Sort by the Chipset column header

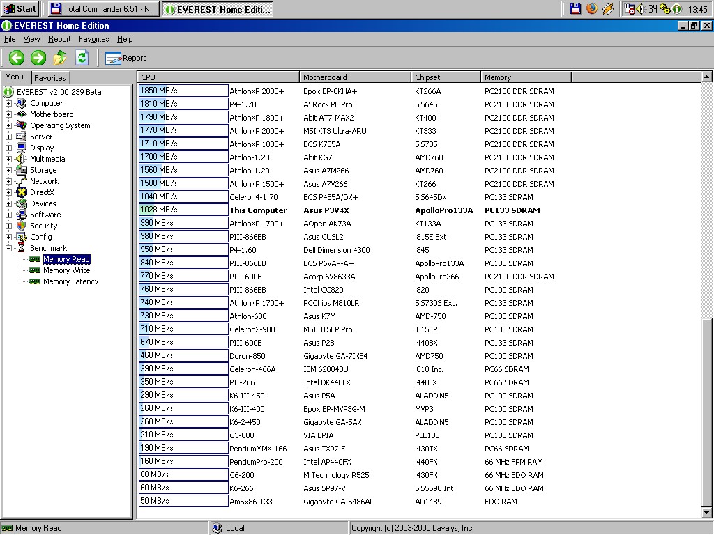pos(446,77)
